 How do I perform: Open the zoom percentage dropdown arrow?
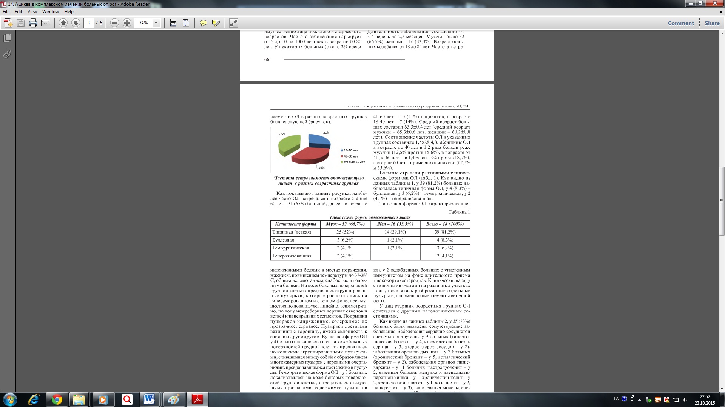[156, 23]
